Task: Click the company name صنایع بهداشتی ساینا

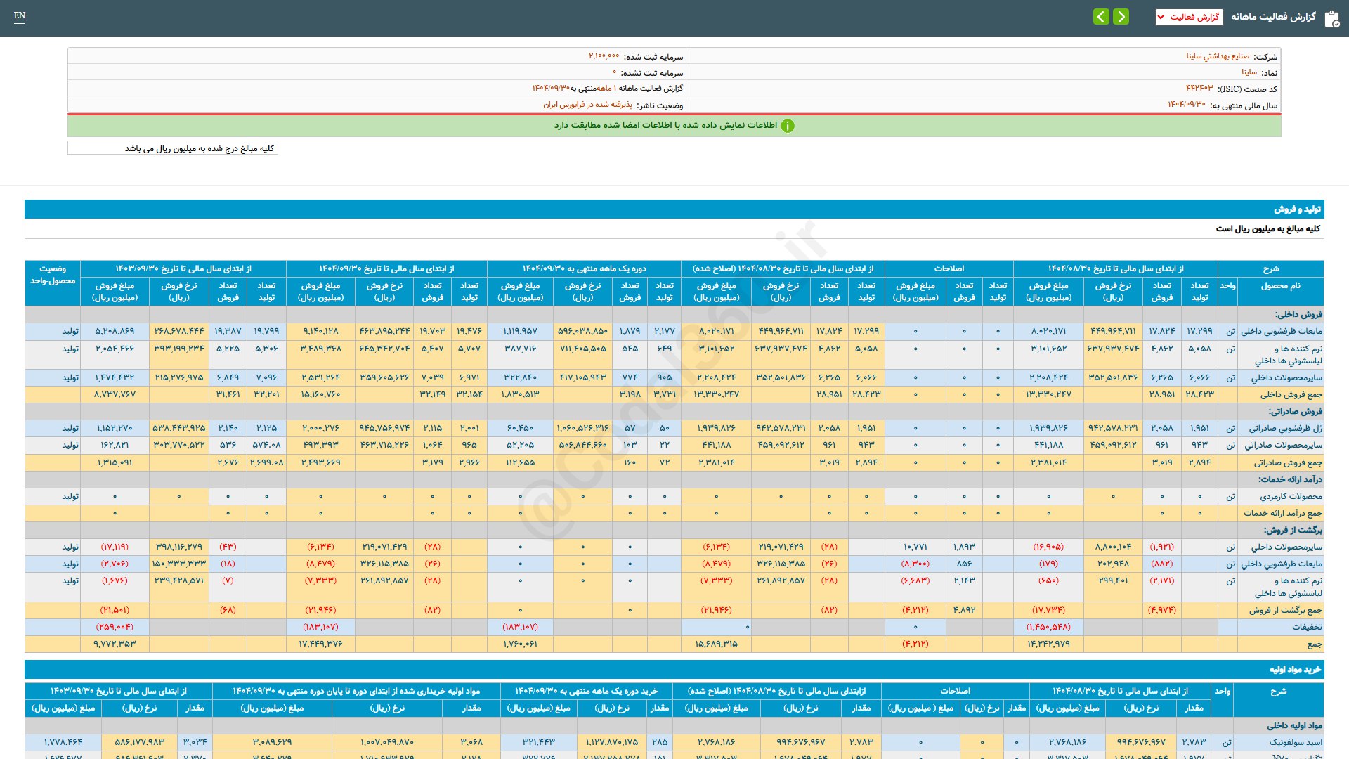Action: (1218, 56)
